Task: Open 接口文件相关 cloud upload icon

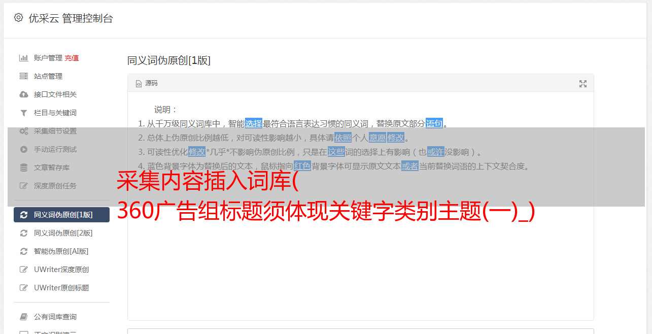Action: (23, 94)
